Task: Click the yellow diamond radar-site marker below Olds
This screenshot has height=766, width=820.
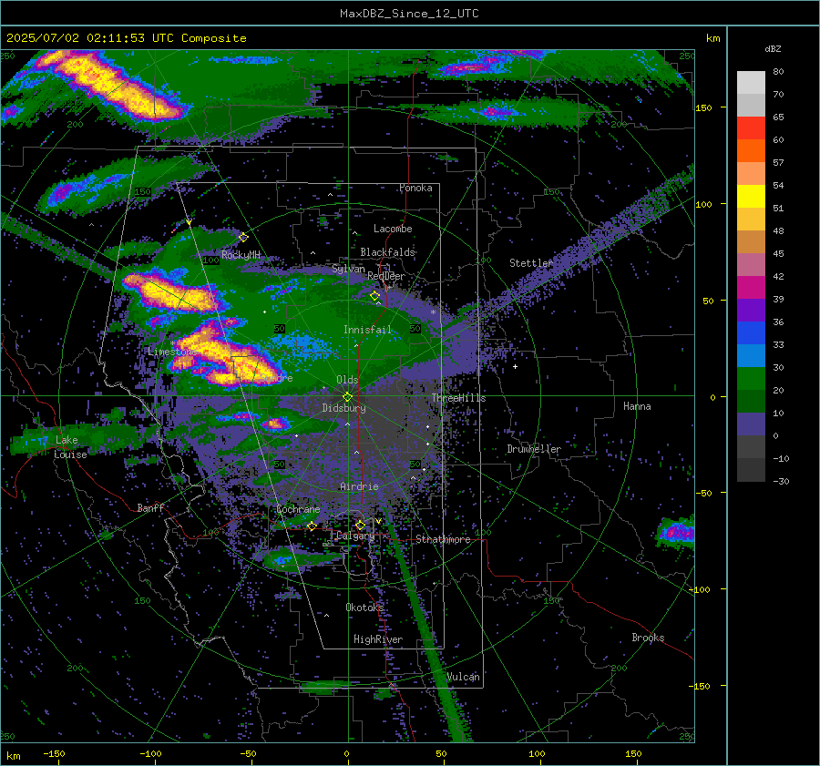Action: coord(347,397)
